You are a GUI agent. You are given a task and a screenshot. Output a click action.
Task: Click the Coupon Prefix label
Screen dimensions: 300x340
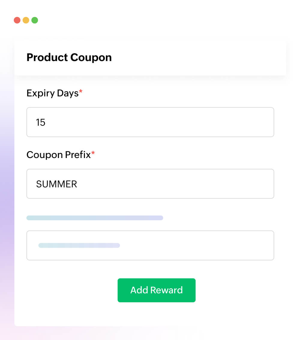coord(58,155)
